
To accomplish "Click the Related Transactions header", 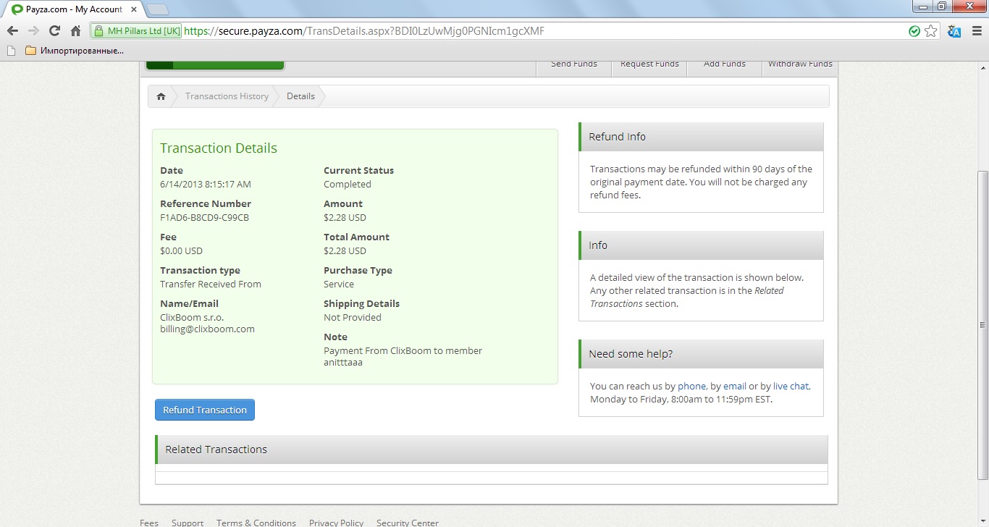I will [x=492, y=450].
